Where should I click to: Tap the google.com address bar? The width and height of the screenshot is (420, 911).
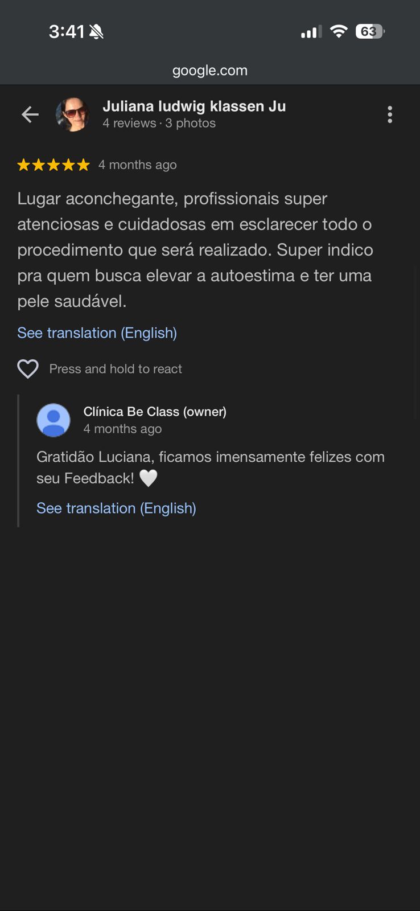click(x=210, y=71)
